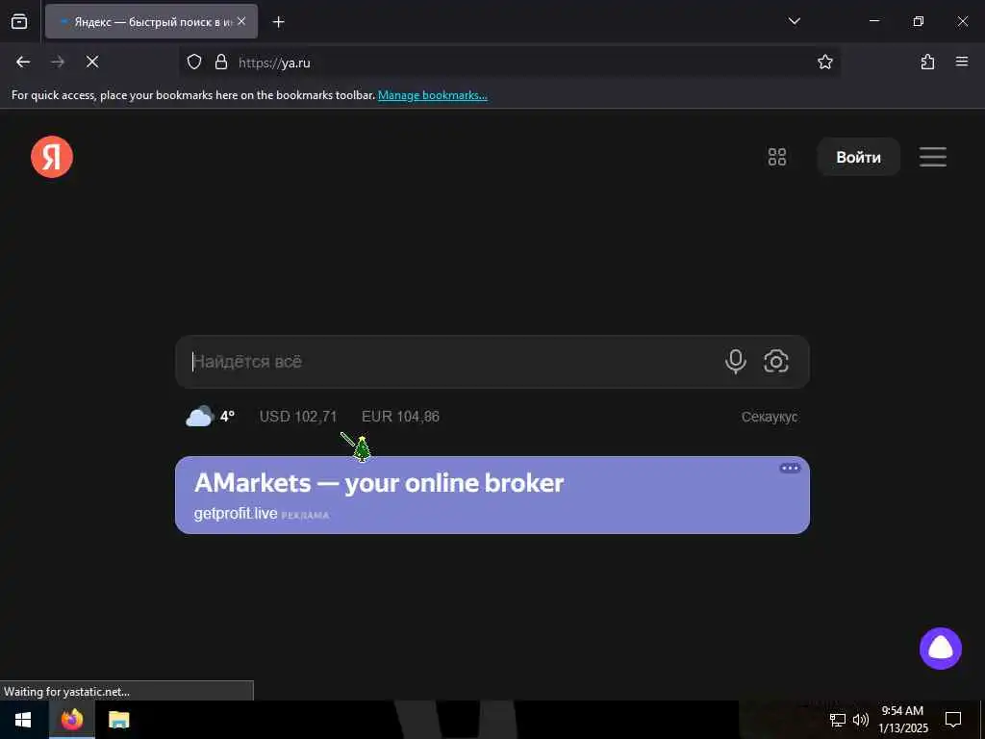Open Manage bookmarks link
This screenshot has width=985, height=739.
(x=432, y=95)
